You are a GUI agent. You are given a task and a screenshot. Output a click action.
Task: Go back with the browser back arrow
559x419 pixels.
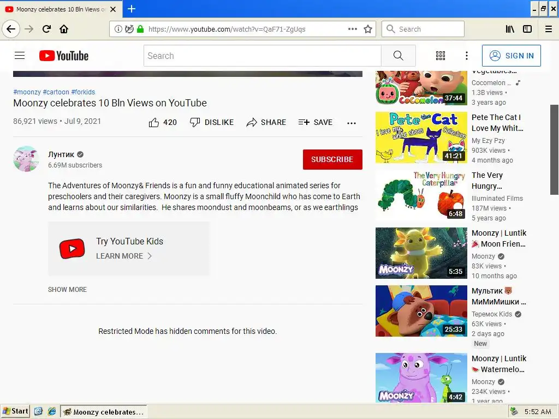pyautogui.click(x=11, y=29)
